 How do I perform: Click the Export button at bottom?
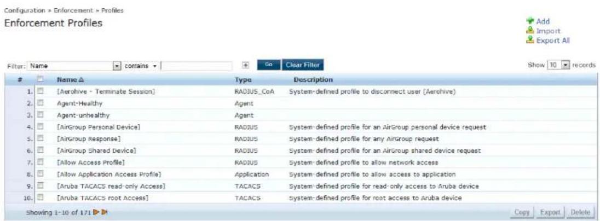coord(550,212)
